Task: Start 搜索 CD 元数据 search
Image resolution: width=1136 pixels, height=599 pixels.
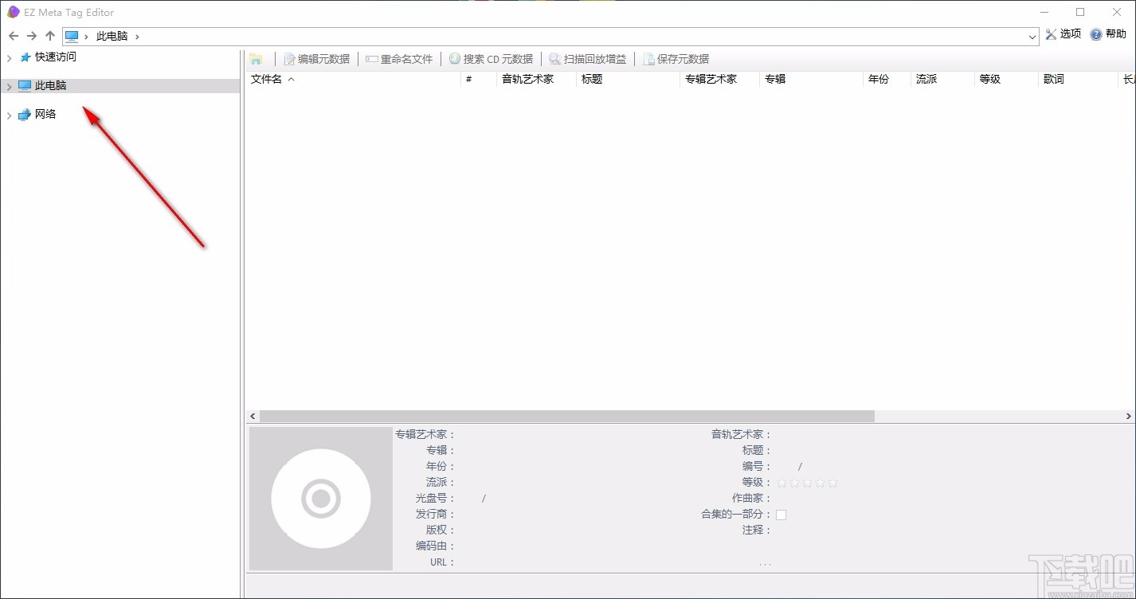Action: coord(491,58)
